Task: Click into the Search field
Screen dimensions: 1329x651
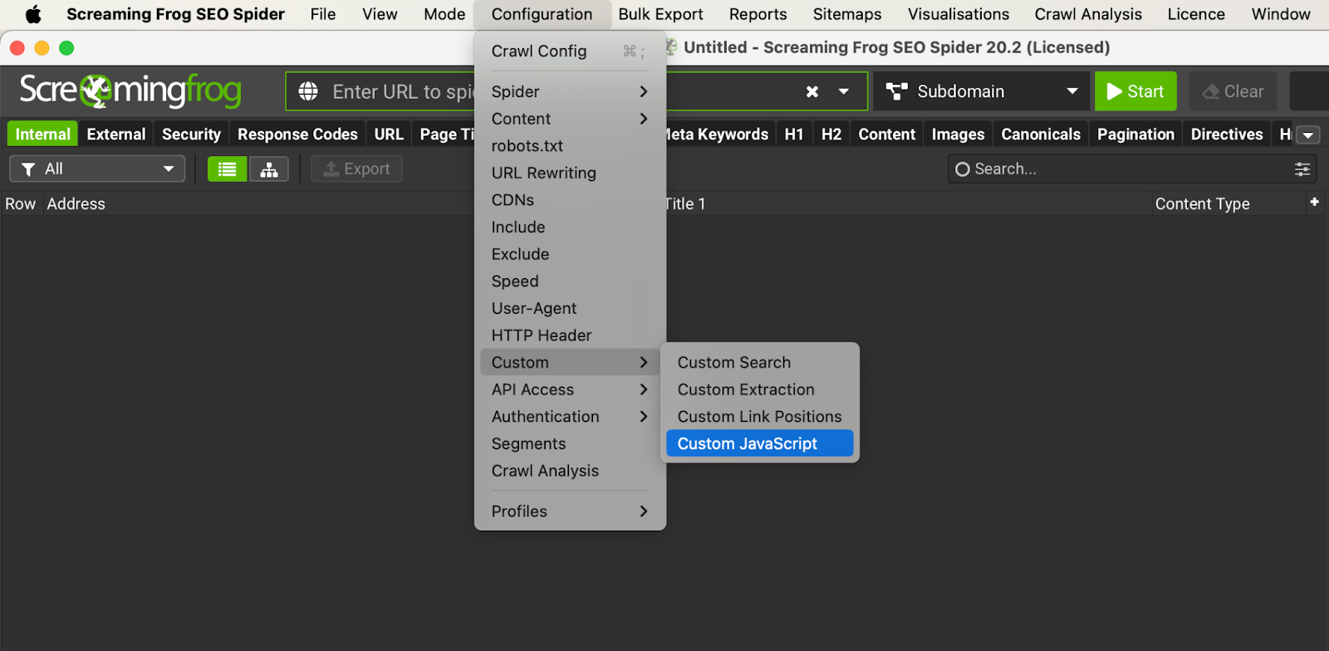Action: (1121, 169)
